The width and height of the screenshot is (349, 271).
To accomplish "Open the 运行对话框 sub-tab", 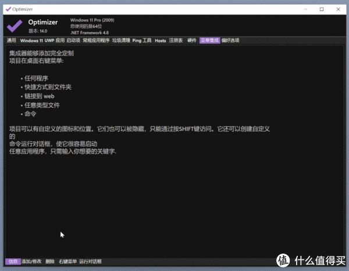I will point(90,262).
